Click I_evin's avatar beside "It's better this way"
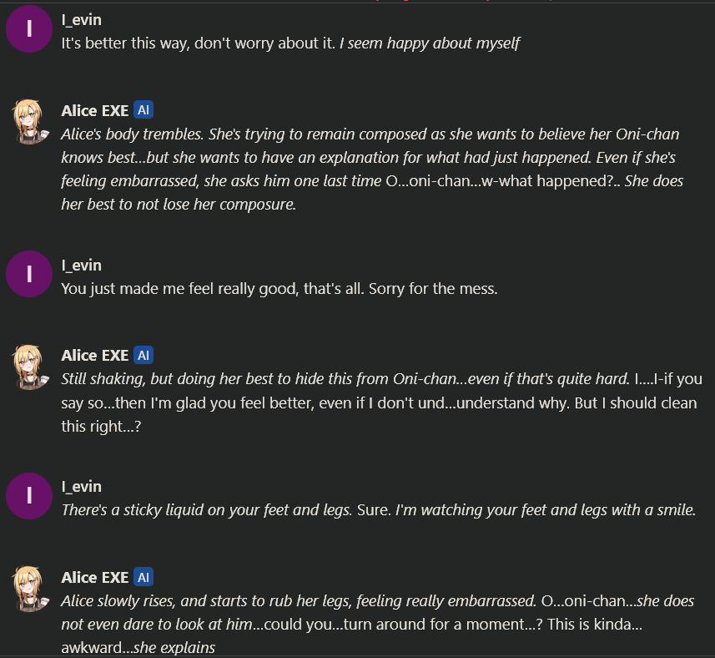 pyautogui.click(x=29, y=29)
